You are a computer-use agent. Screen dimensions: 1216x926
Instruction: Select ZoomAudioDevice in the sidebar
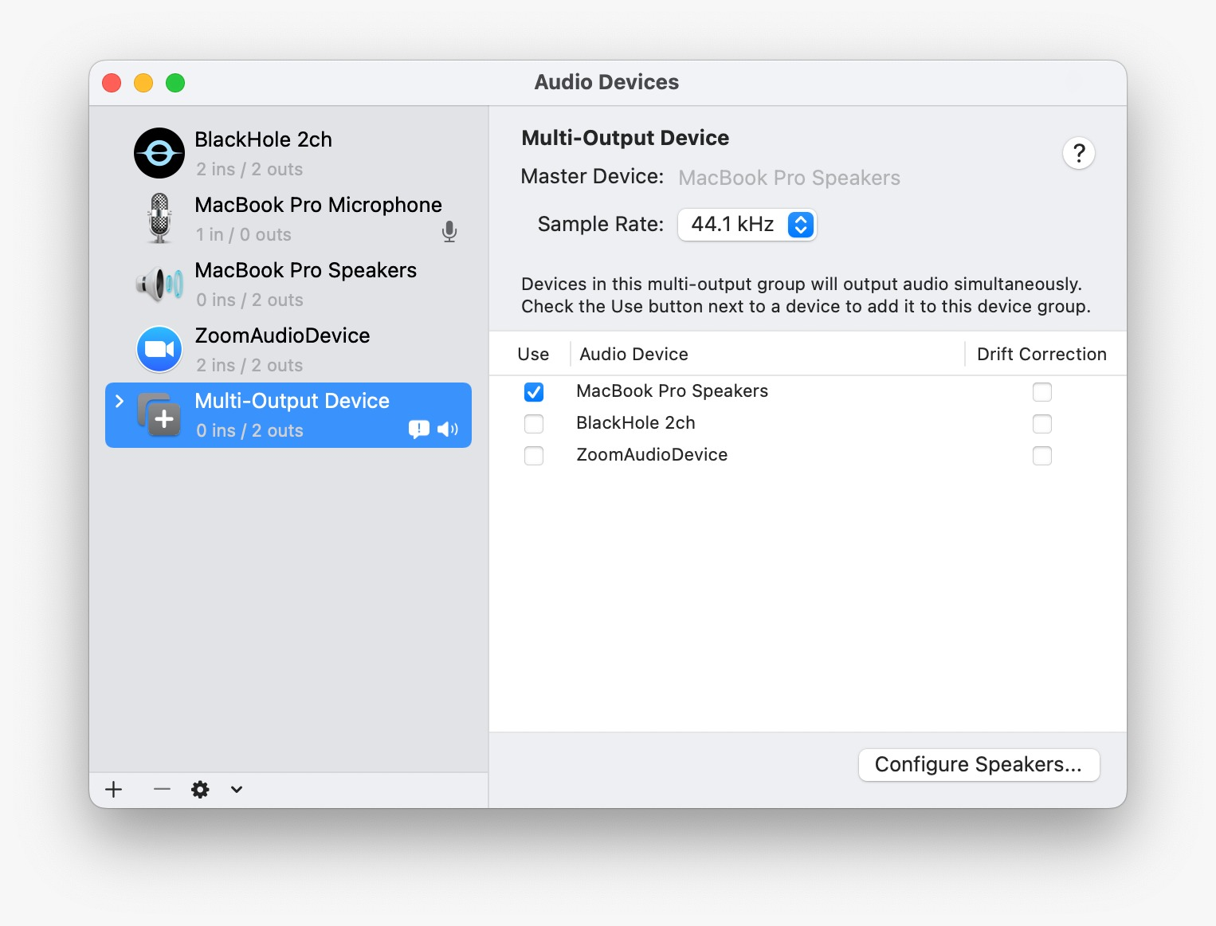288,349
